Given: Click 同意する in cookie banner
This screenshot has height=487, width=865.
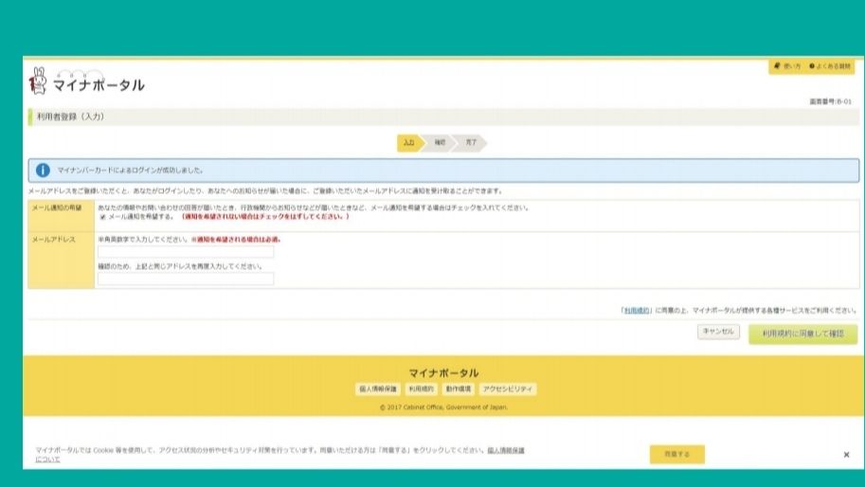Looking at the screenshot, I should click(x=676, y=455).
